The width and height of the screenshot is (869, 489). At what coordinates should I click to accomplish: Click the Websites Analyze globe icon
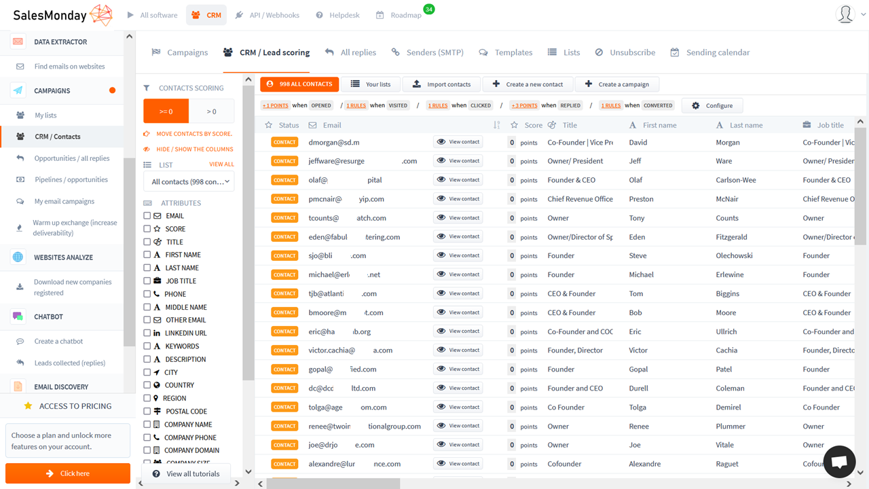[18, 257]
